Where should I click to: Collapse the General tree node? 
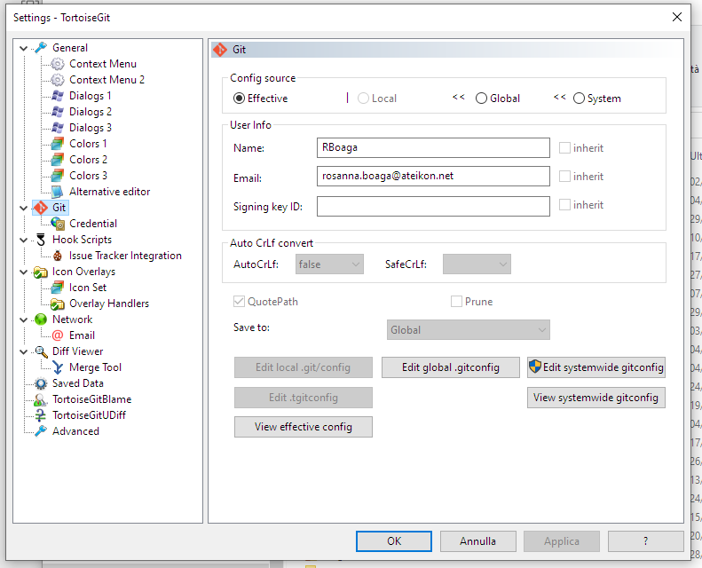pyautogui.click(x=23, y=48)
